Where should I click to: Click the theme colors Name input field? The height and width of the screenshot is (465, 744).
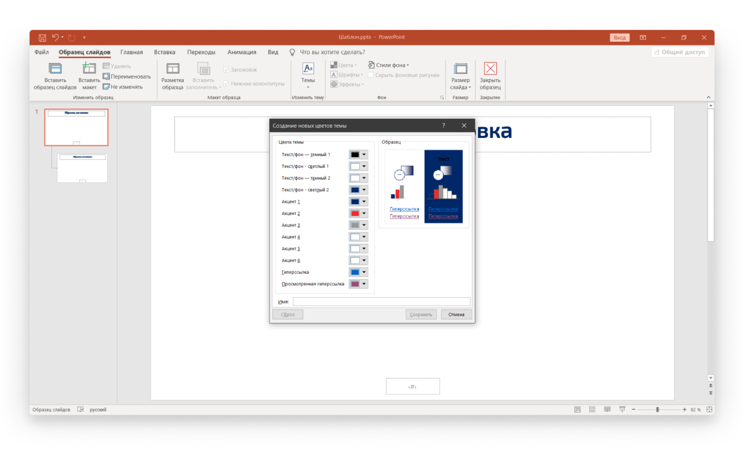tap(381, 301)
